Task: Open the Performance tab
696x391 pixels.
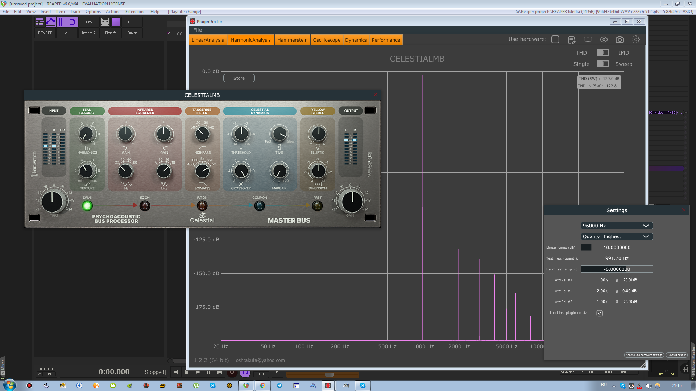Action: [x=386, y=40]
